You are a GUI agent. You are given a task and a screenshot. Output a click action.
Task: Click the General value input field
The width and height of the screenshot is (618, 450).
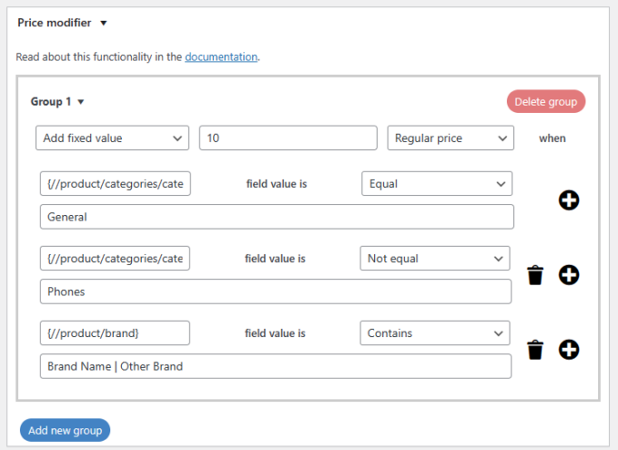[276, 217]
